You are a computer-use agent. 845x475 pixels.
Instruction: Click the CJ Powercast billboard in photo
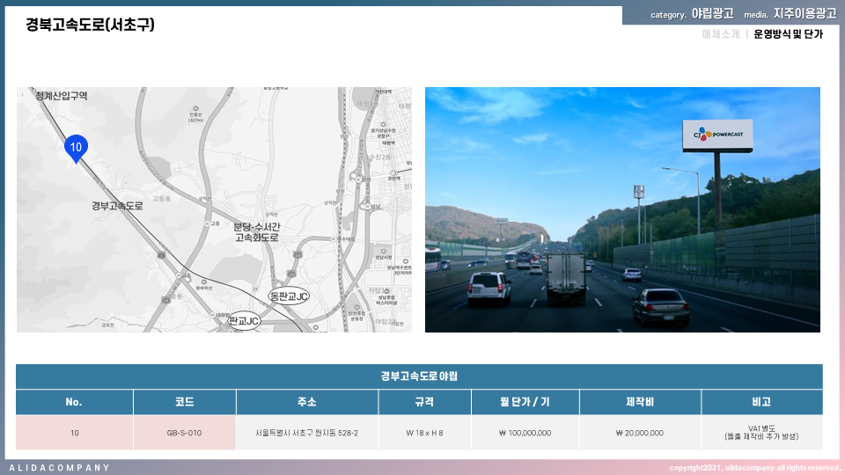tap(717, 135)
